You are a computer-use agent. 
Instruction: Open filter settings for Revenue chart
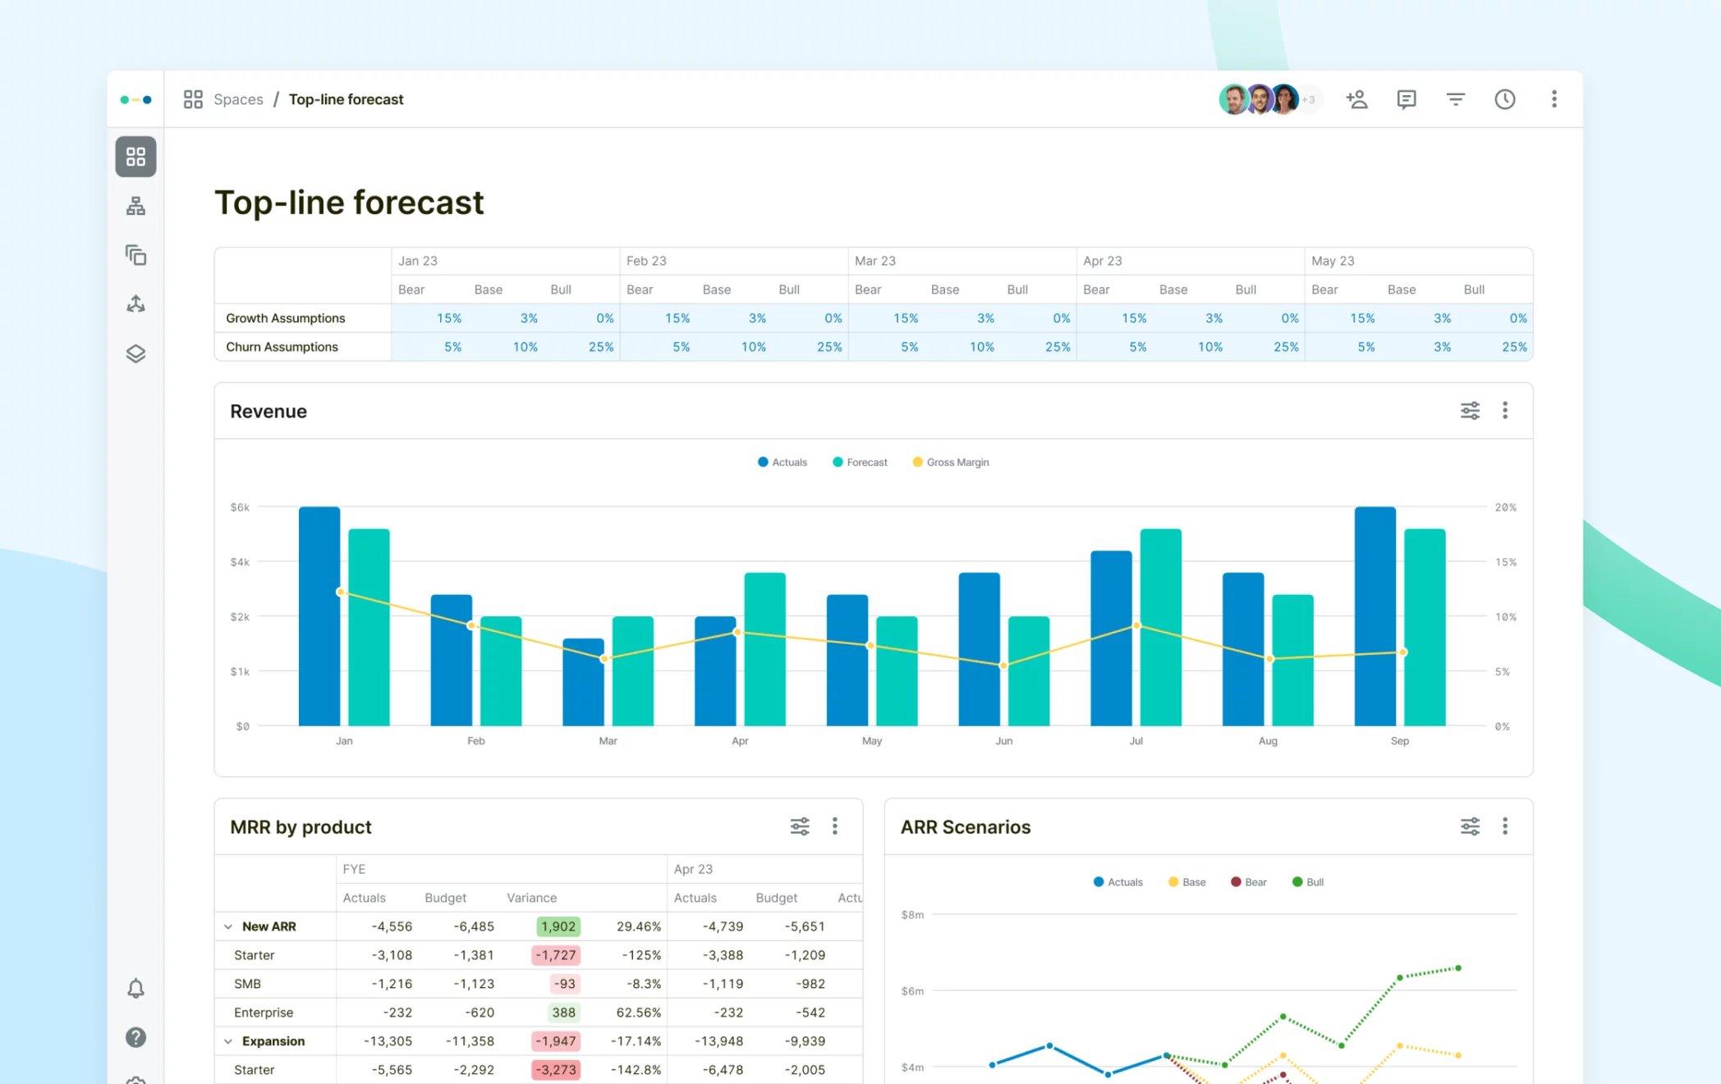(1470, 409)
